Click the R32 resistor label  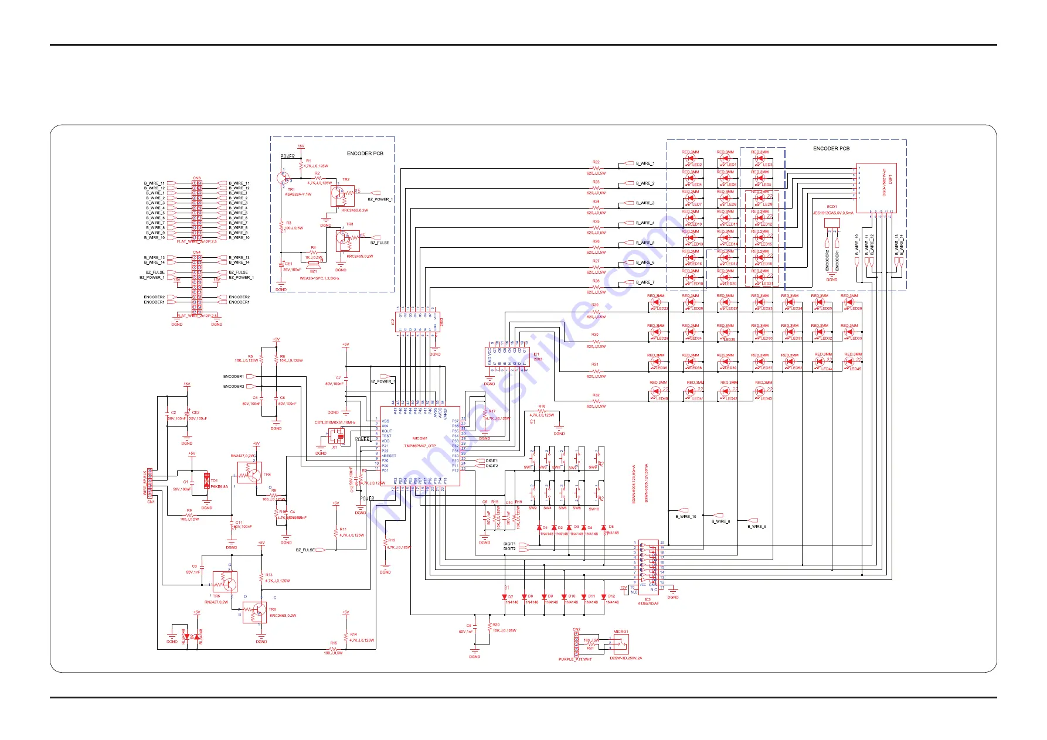coord(596,395)
